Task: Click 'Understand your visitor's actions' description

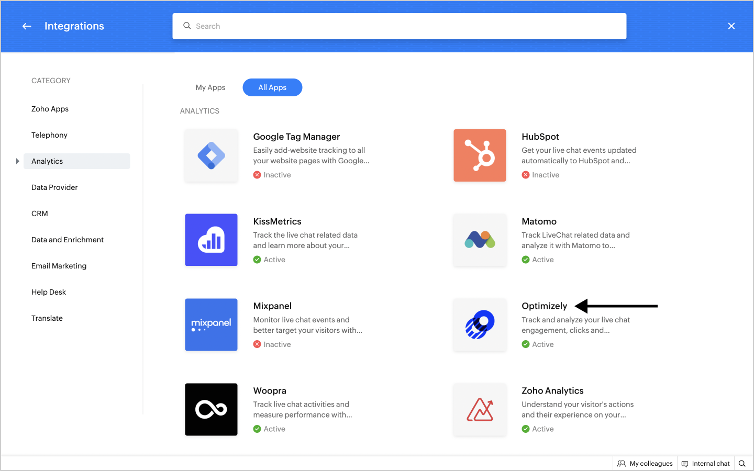Action: [x=578, y=405]
